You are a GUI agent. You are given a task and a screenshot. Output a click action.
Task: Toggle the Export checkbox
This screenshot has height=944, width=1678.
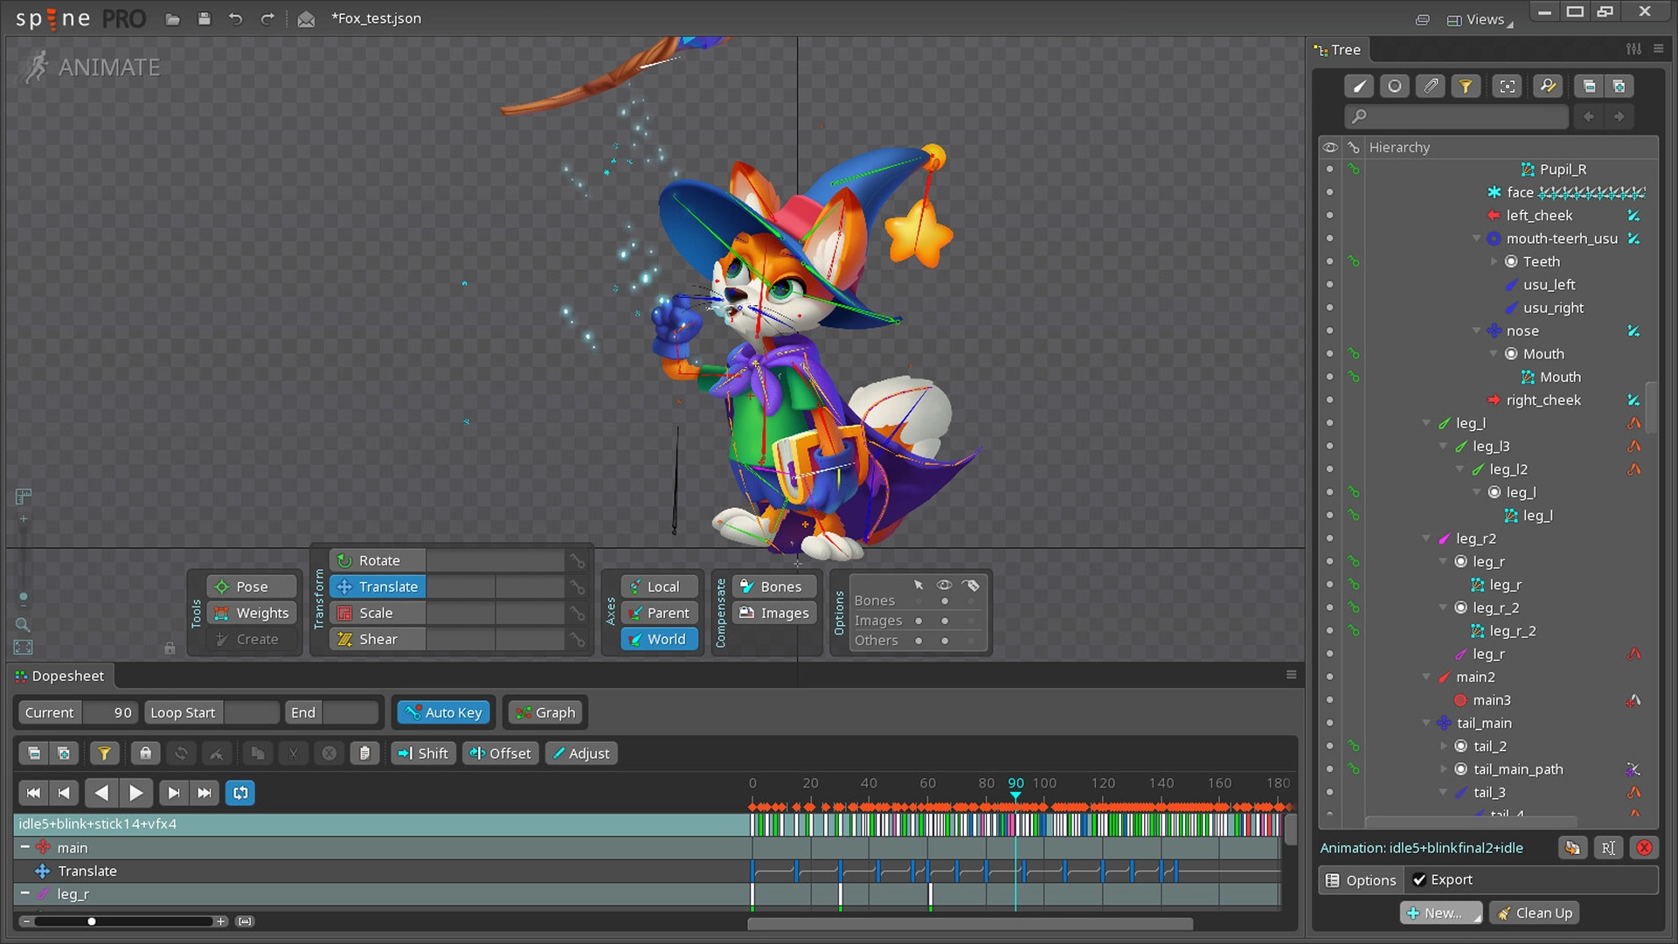coord(1419,880)
